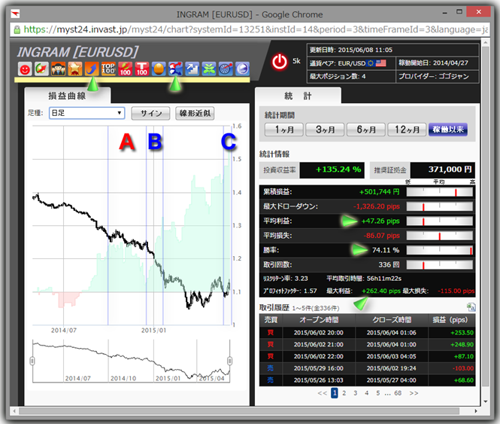Screen dimensions: 500x424
Task: Go to trade history page 2
Action: 344,393
